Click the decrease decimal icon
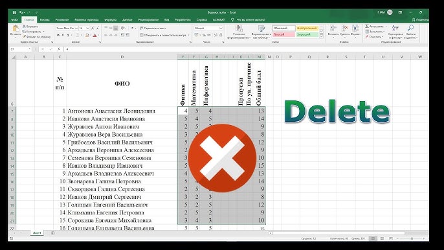This screenshot has width=444, height=250. tap(221, 35)
